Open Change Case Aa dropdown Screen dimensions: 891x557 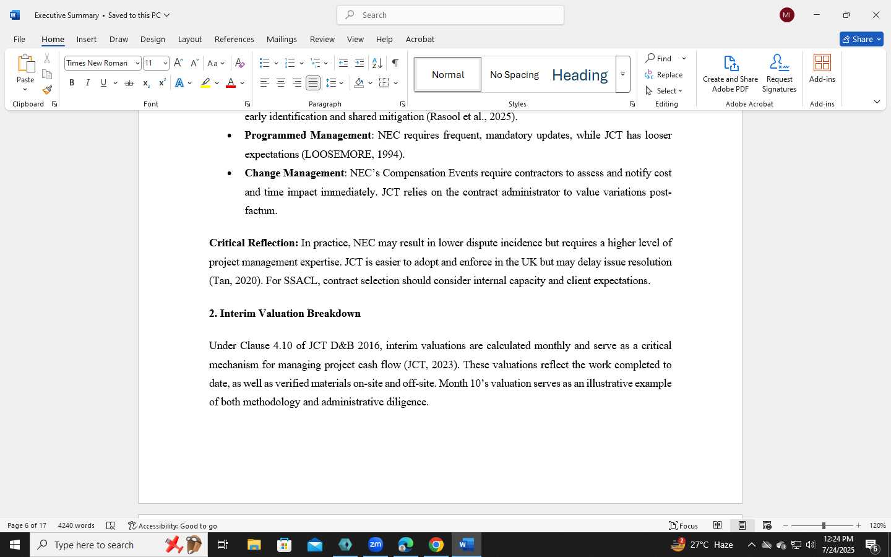pos(216,63)
